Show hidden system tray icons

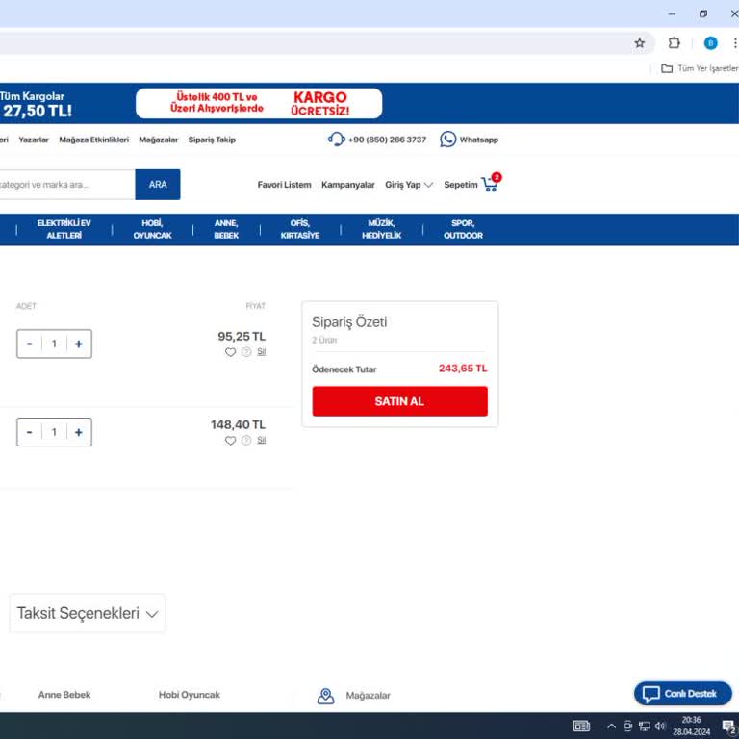(x=611, y=726)
